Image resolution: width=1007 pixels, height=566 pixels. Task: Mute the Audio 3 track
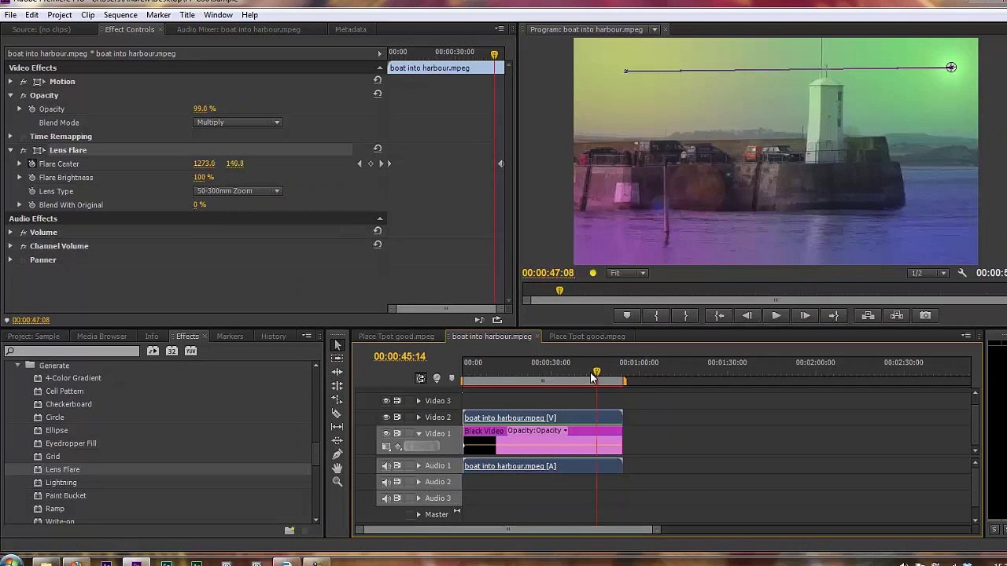point(386,498)
